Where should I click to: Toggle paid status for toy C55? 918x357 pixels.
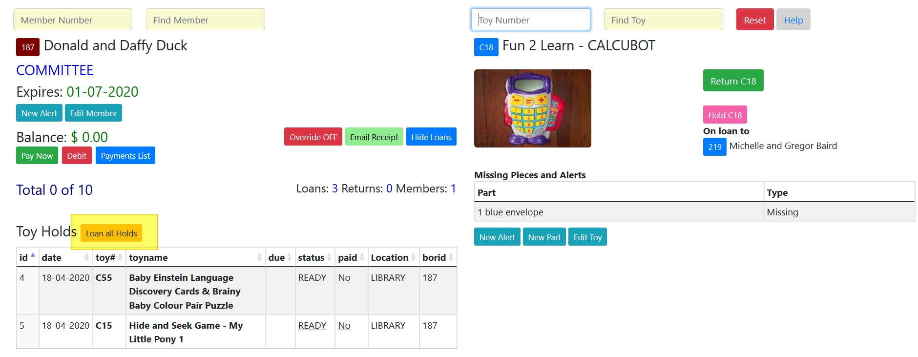pyautogui.click(x=344, y=278)
